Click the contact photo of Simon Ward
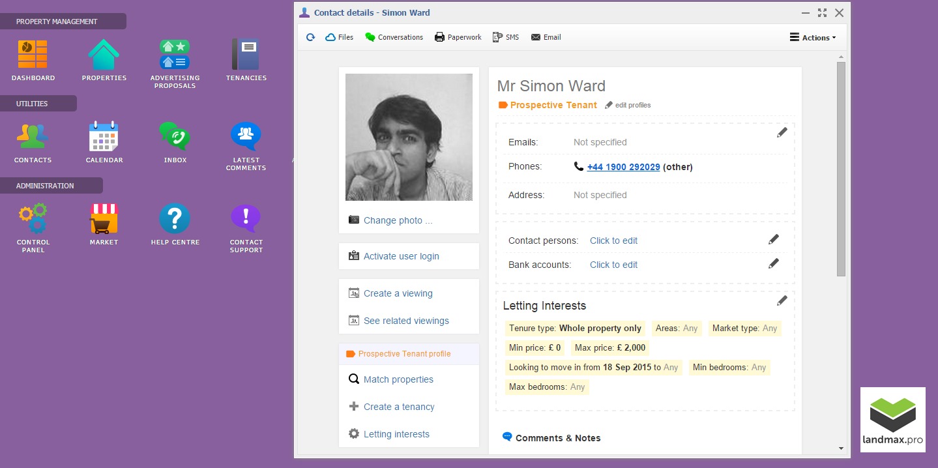The height and width of the screenshot is (468, 938). pos(409,137)
